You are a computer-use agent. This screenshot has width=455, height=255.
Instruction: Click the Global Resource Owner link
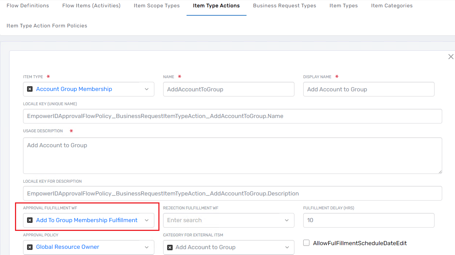68,247
